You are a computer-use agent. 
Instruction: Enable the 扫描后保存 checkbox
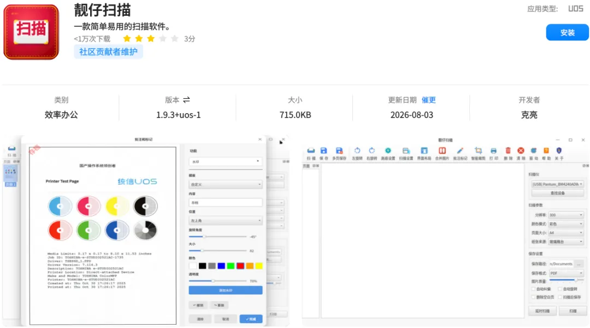click(560, 297)
